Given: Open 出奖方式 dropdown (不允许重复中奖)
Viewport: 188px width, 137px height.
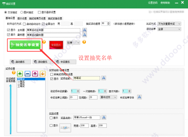Looking at the screenshot, I should coord(169,24).
